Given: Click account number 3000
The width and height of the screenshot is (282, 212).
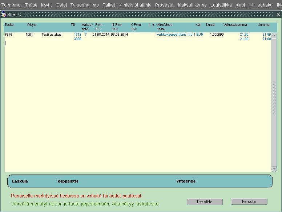Looking at the screenshot, I should coord(77,39).
